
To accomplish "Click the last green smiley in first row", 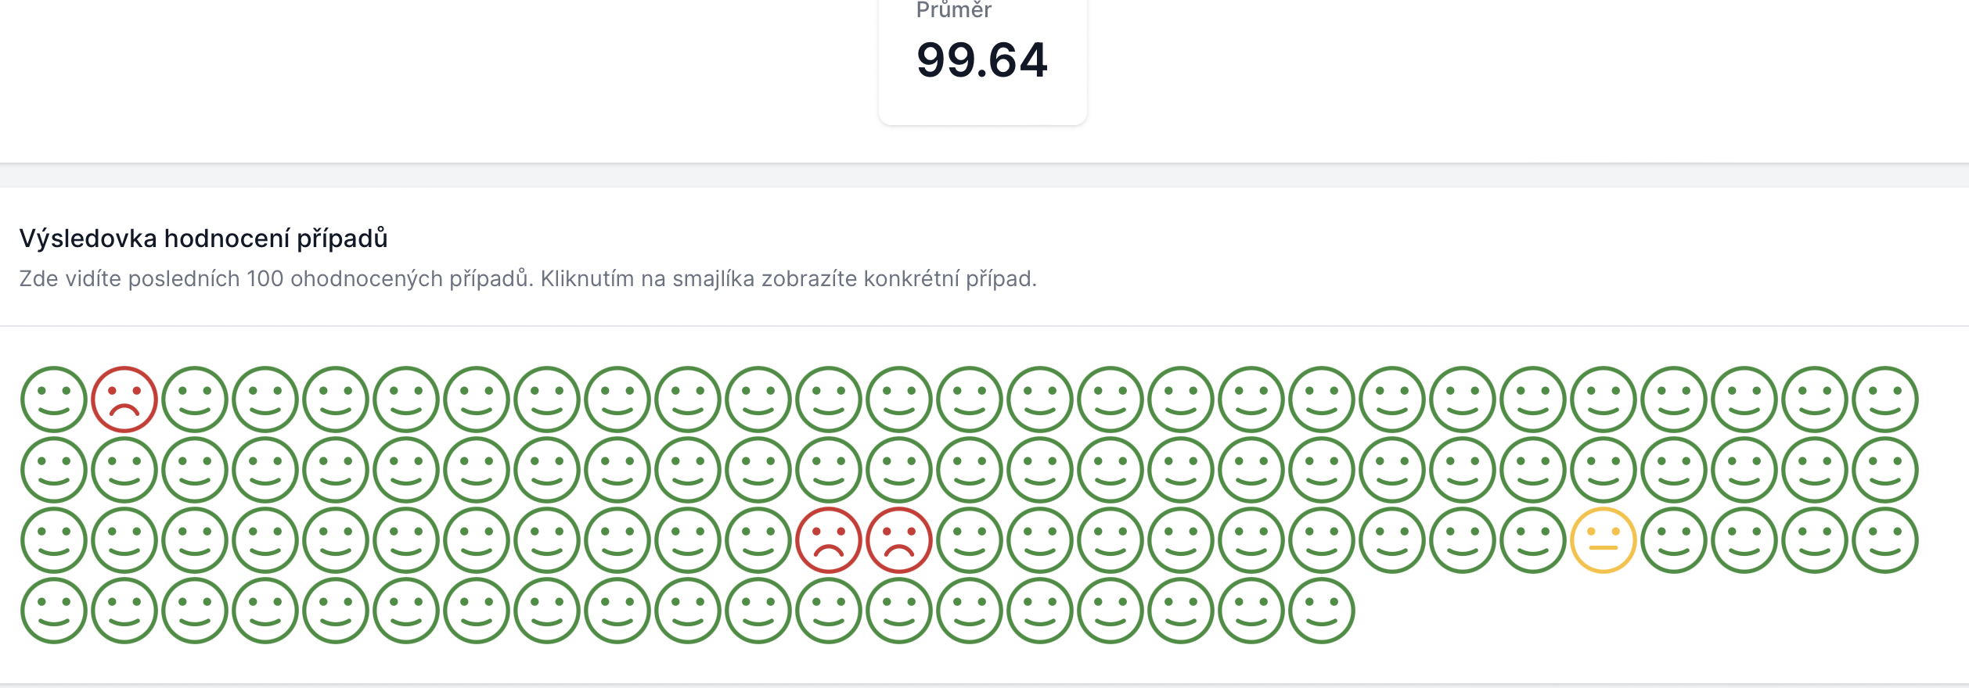I will [x=1885, y=400].
